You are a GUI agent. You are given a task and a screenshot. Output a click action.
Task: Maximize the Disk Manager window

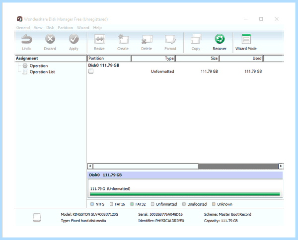click(x=261, y=19)
